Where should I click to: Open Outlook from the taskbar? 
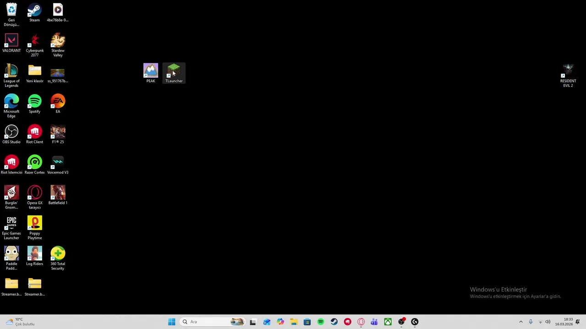(267, 322)
